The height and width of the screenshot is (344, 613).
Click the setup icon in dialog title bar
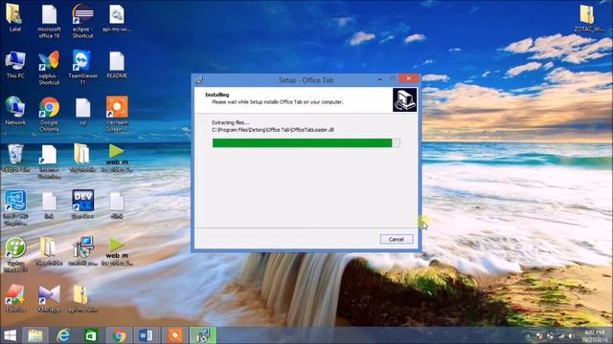199,80
